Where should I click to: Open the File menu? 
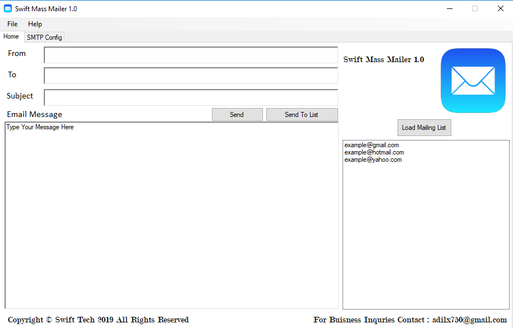click(x=12, y=24)
